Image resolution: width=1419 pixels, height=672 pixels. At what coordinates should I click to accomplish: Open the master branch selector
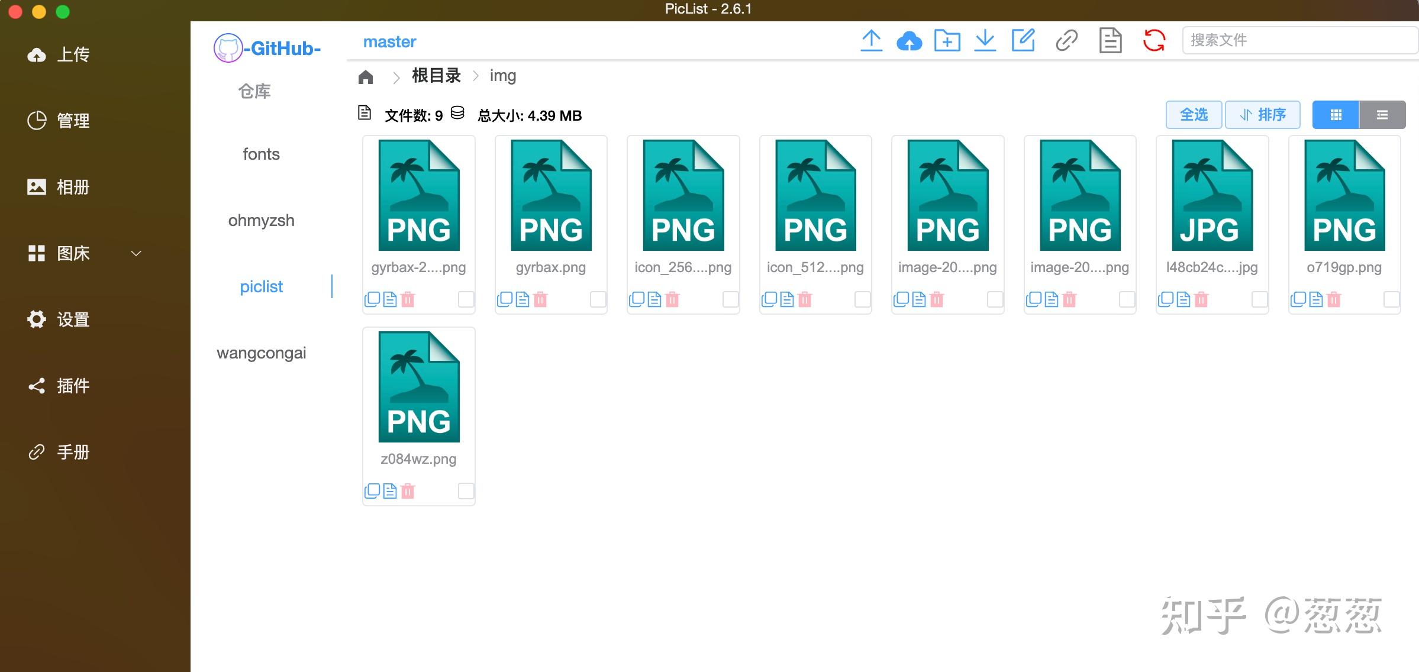click(389, 41)
